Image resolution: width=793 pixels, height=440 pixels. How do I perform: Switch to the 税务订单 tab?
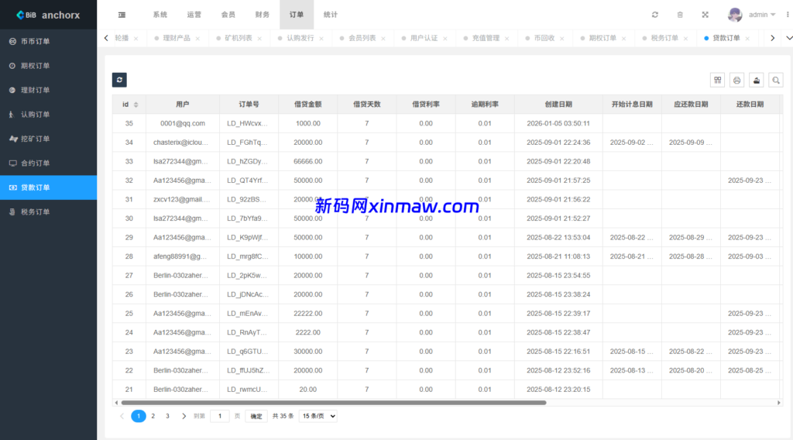click(664, 39)
